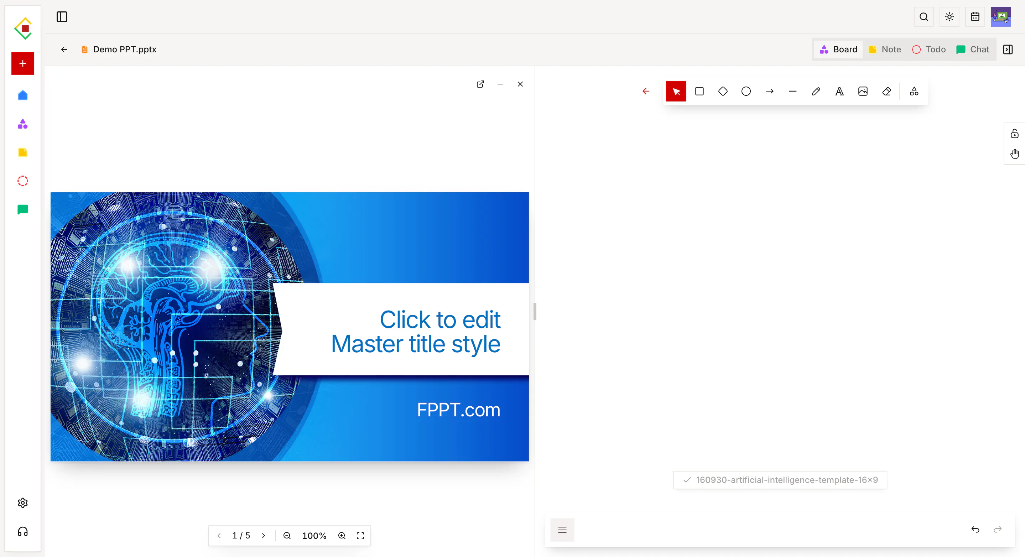The height and width of the screenshot is (557, 1025).
Task: Click the red plus create button
Action: (x=23, y=63)
